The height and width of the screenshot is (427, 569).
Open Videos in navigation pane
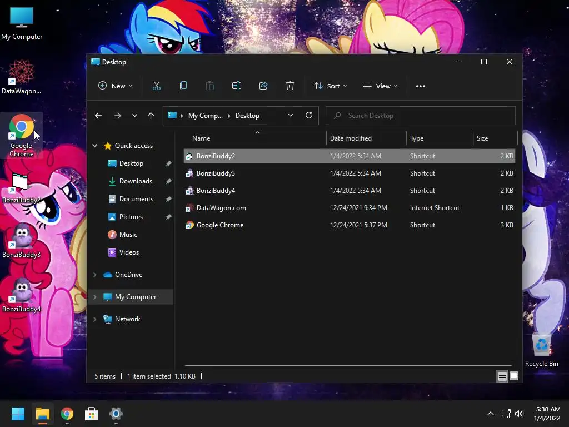pyautogui.click(x=129, y=252)
